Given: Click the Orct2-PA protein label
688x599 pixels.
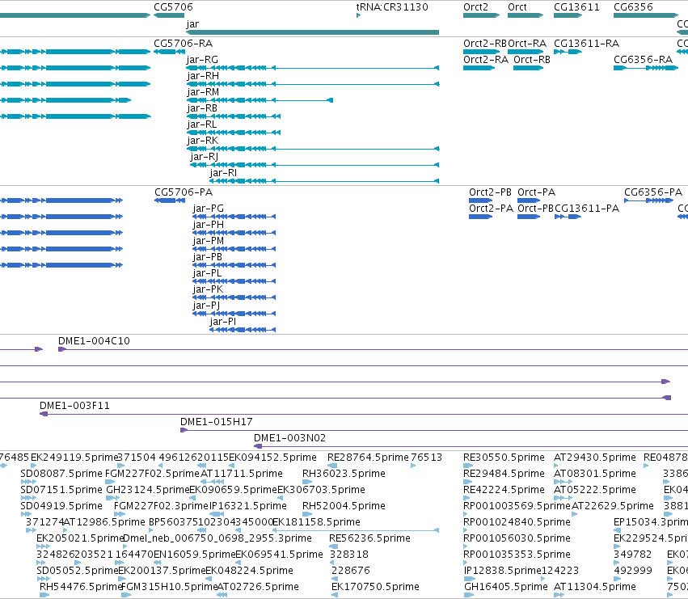Looking at the screenshot, I should tap(491, 209).
